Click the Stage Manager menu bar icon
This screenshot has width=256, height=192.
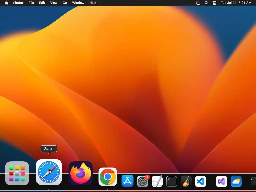(x=198, y=3)
